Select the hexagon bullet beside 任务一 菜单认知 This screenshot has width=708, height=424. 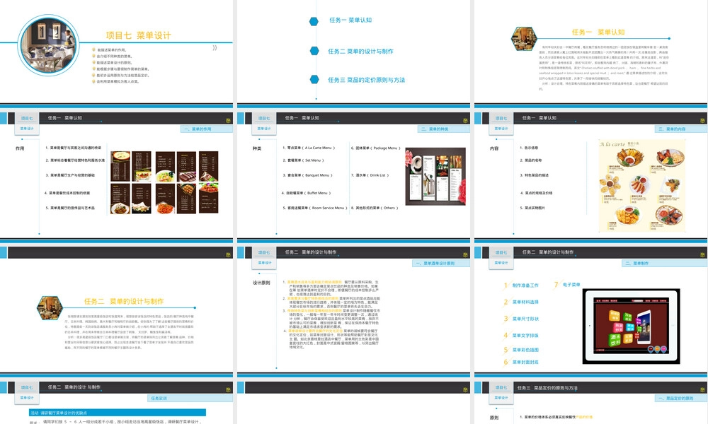click(x=314, y=21)
